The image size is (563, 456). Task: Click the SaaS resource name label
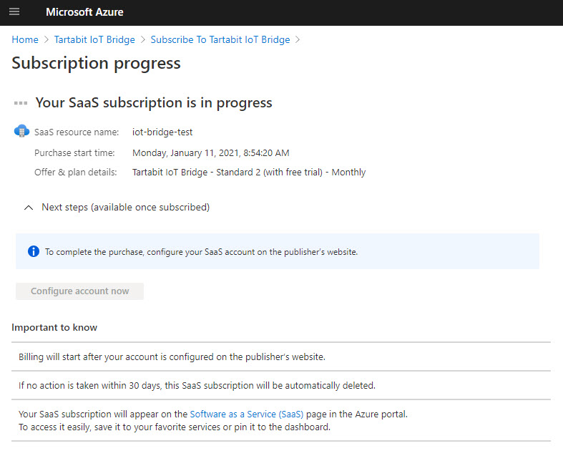(77, 132)
